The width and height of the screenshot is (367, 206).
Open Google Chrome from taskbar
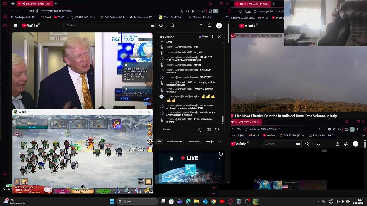point(213,201)
